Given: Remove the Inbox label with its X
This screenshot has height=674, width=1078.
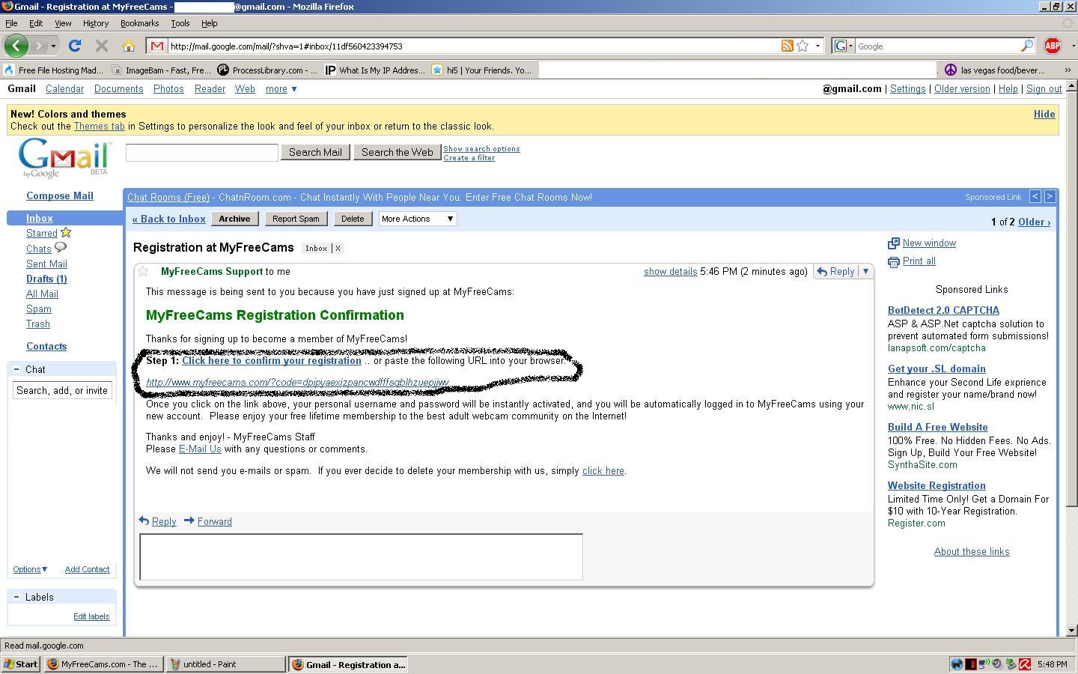Looking at the screenshot, I should coord(338,248).
